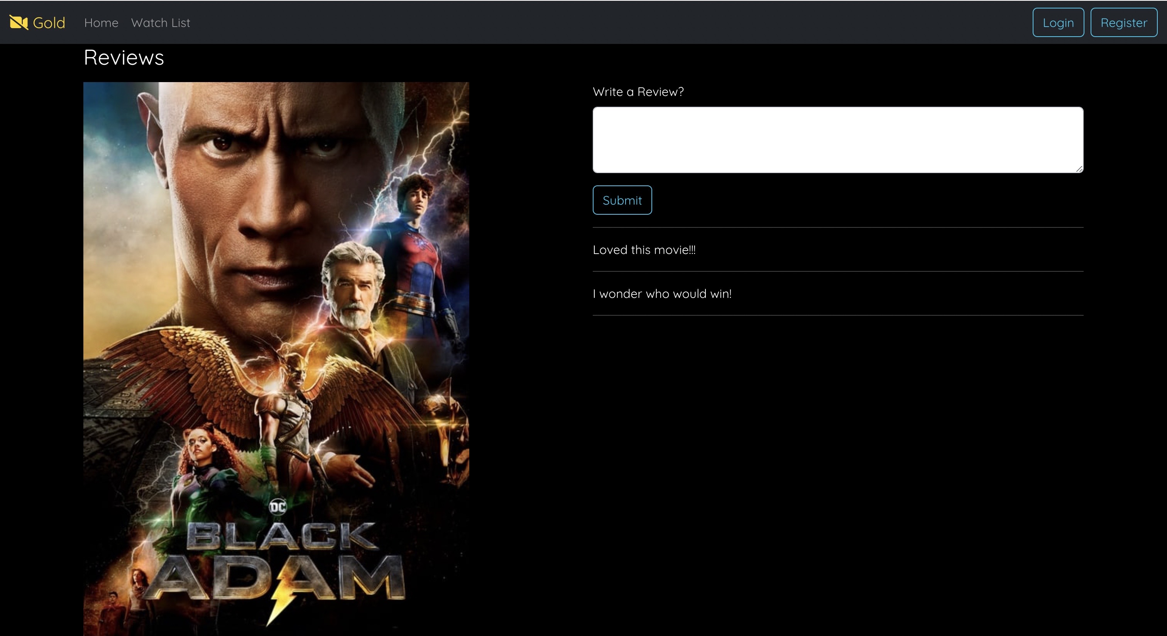Click the Register button
Image resolution: width=1167 pixels, height=636 pixels.
(x=1123, y=22)
